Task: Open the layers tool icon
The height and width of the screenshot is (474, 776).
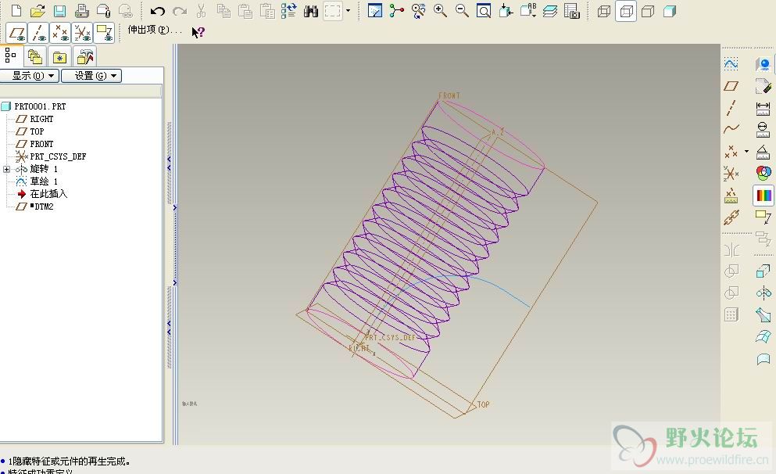Action: [550, 11]
